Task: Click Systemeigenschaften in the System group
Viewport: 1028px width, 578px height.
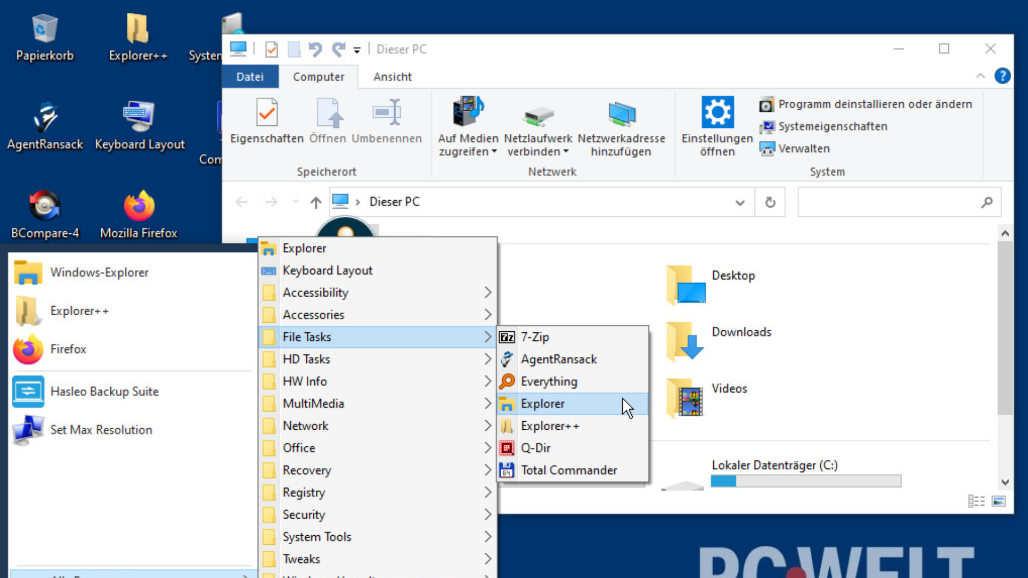Action: tap(833, 126)
